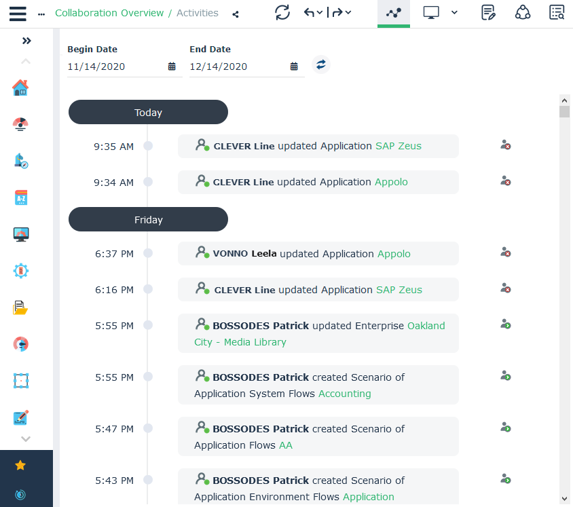The height and width of the screenshot is (507, 573).
Task: Toggle follow icon for 9:35 AM activity
Action: pyautogui.click(x=505, y=145)
